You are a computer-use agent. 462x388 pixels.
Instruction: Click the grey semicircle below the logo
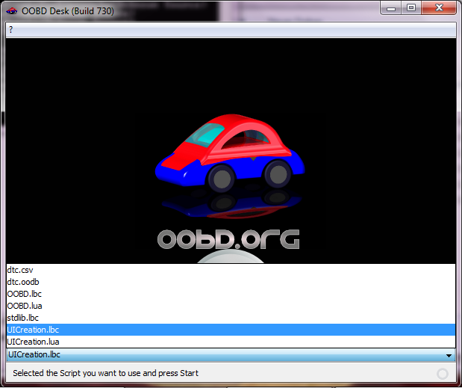[x=229, y=257]
